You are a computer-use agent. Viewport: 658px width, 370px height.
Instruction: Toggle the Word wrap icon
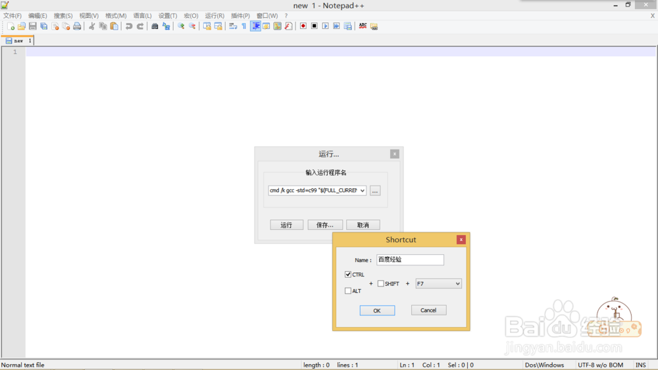click(233, 26)
